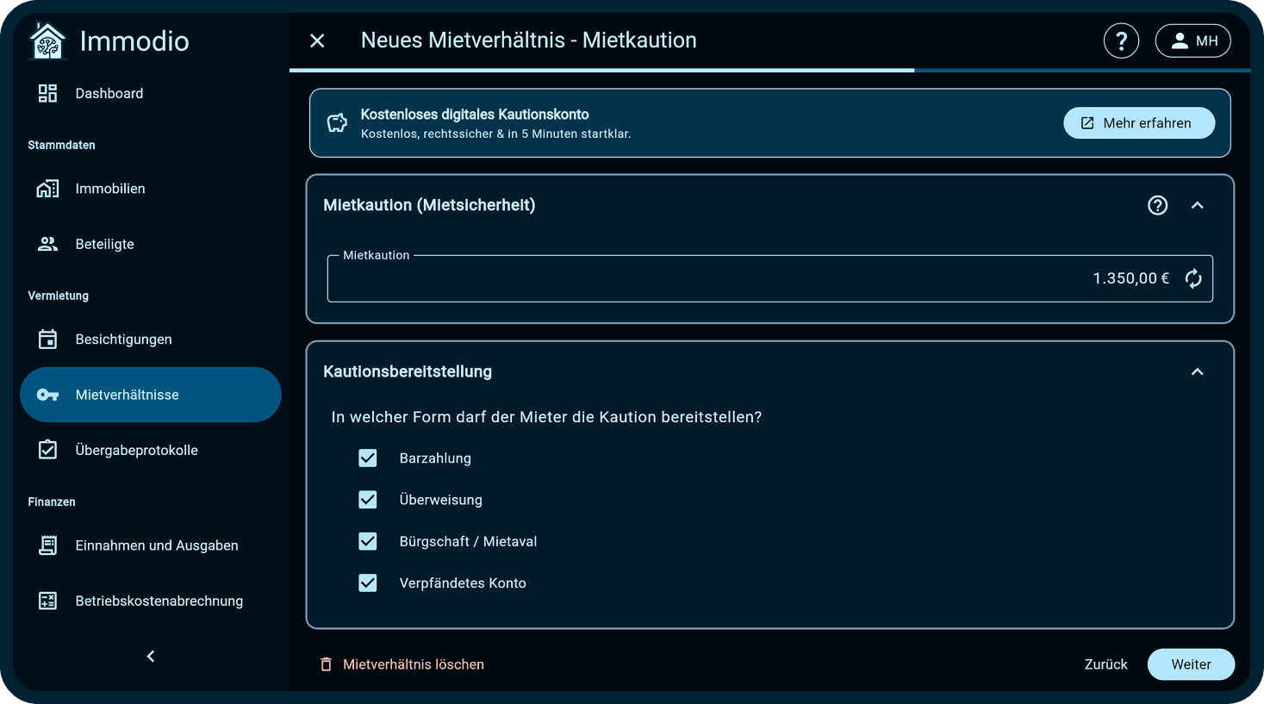This screenshot has width=1264, height=704.
Task: Recalculate Mietkaution with the refresh icon
Action: tap(1193, 278)
